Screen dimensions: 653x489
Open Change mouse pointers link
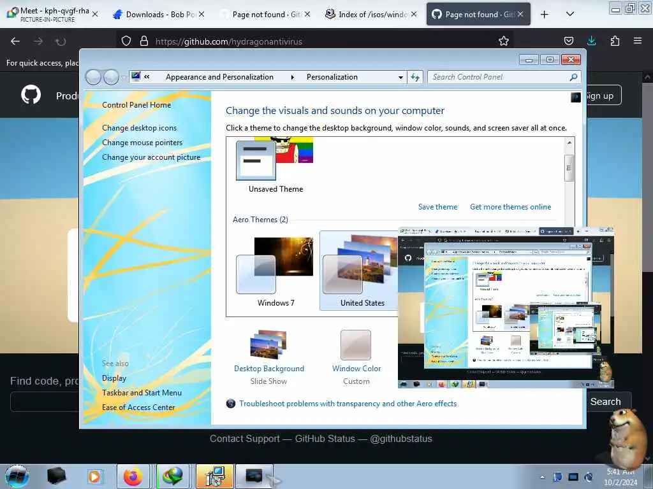pyautogui.click(x=142, y=142)
